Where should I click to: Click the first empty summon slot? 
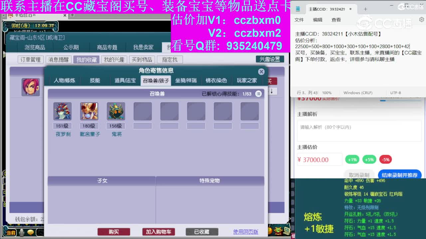click(x=143, y=111)
